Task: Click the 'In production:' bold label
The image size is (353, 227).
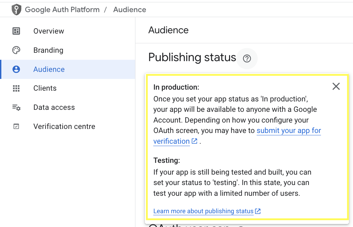Action: pyautogui.click(x=176, y=87)
